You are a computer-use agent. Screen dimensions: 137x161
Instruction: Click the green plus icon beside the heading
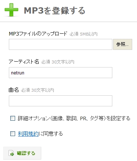pos(11,10)
